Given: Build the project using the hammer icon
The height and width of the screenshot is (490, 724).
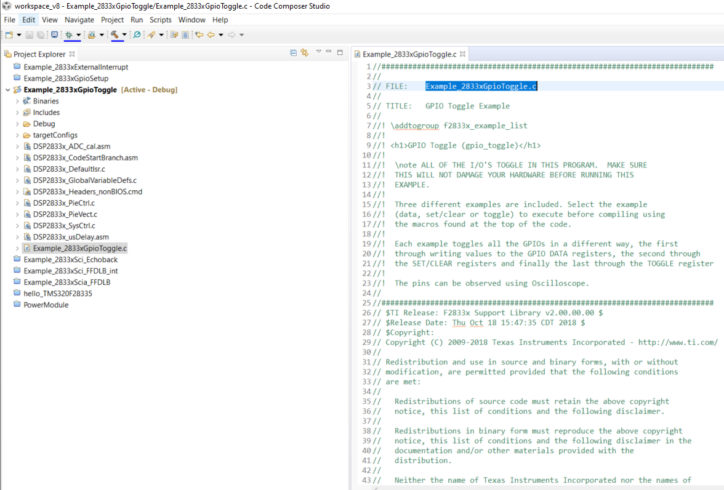Looking at the screenshot, I should [116, 34].
